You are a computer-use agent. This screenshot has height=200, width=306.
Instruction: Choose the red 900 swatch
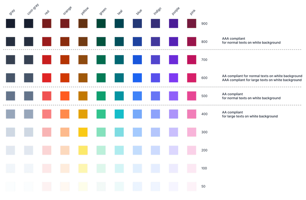pyautogui.click(x=47, y=23)
